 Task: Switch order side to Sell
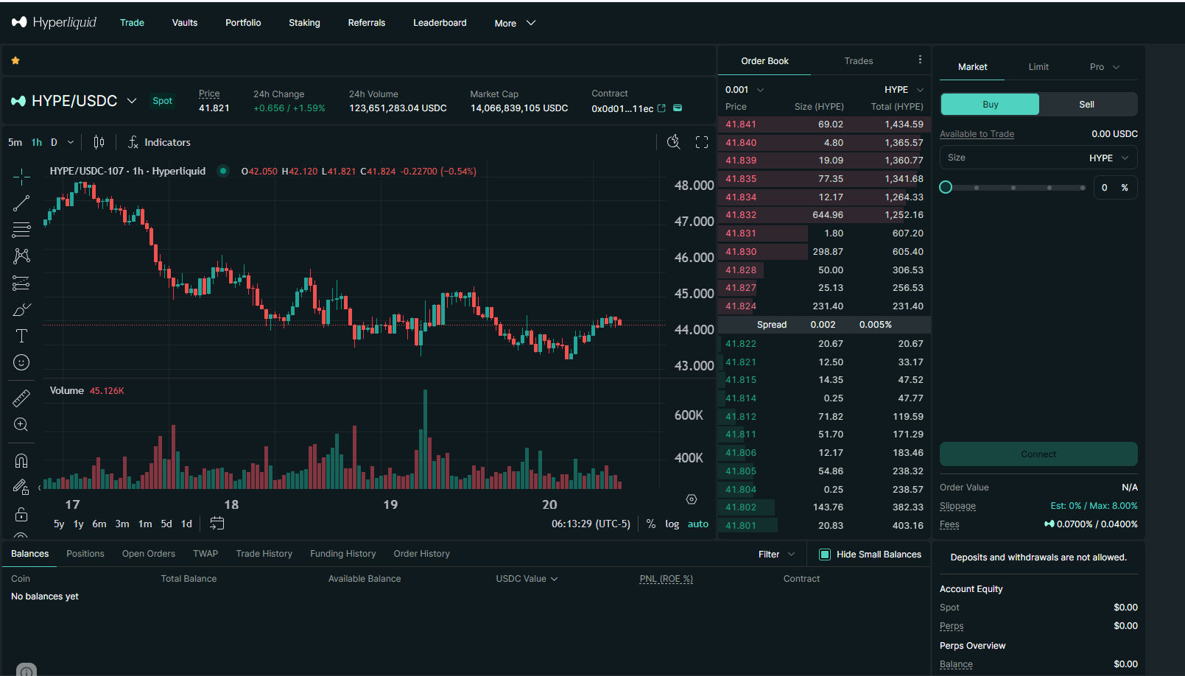1086,105
